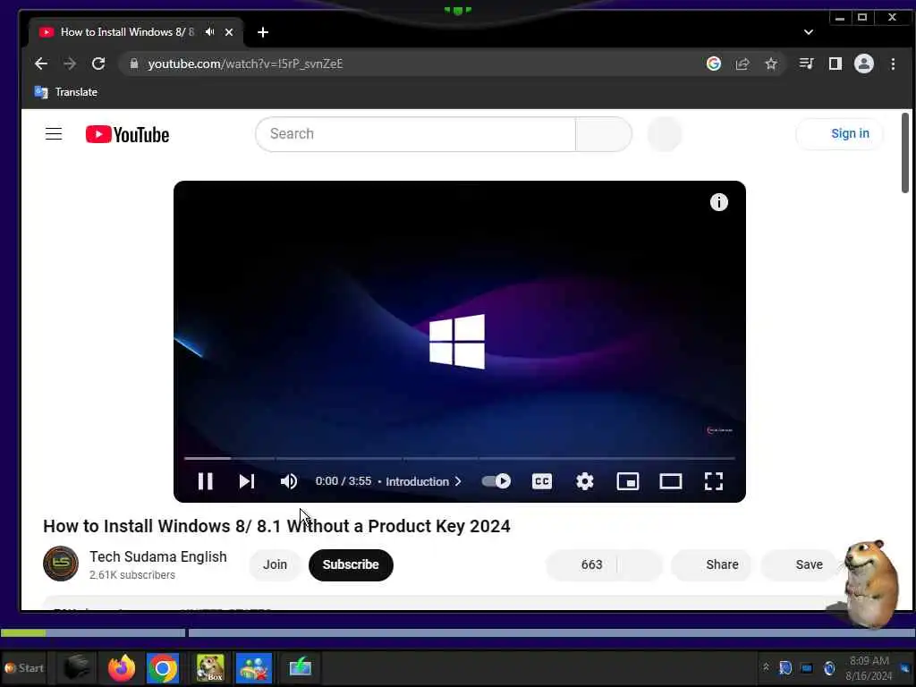Screen dimensions: 916x687
Task: Open Tech Sudama English channel avatar
Action: click(x=61, y=564)
